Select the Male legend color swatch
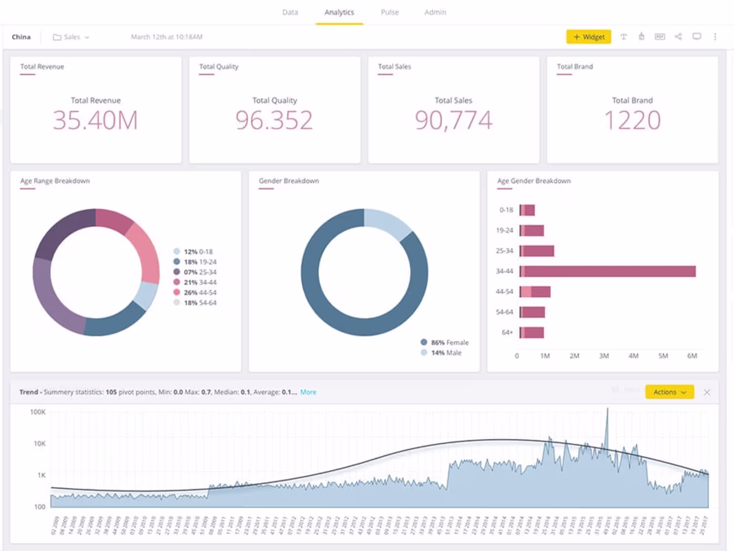 coord(424,353)
